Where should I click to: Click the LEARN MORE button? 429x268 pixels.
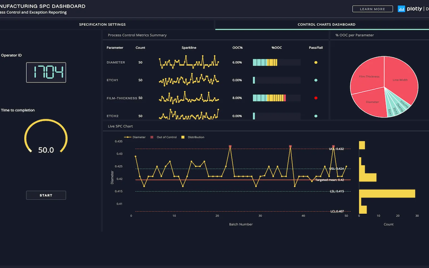point(372,9)
